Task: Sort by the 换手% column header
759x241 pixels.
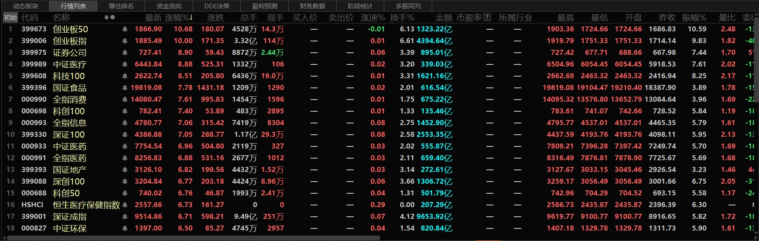Action: 402,18
